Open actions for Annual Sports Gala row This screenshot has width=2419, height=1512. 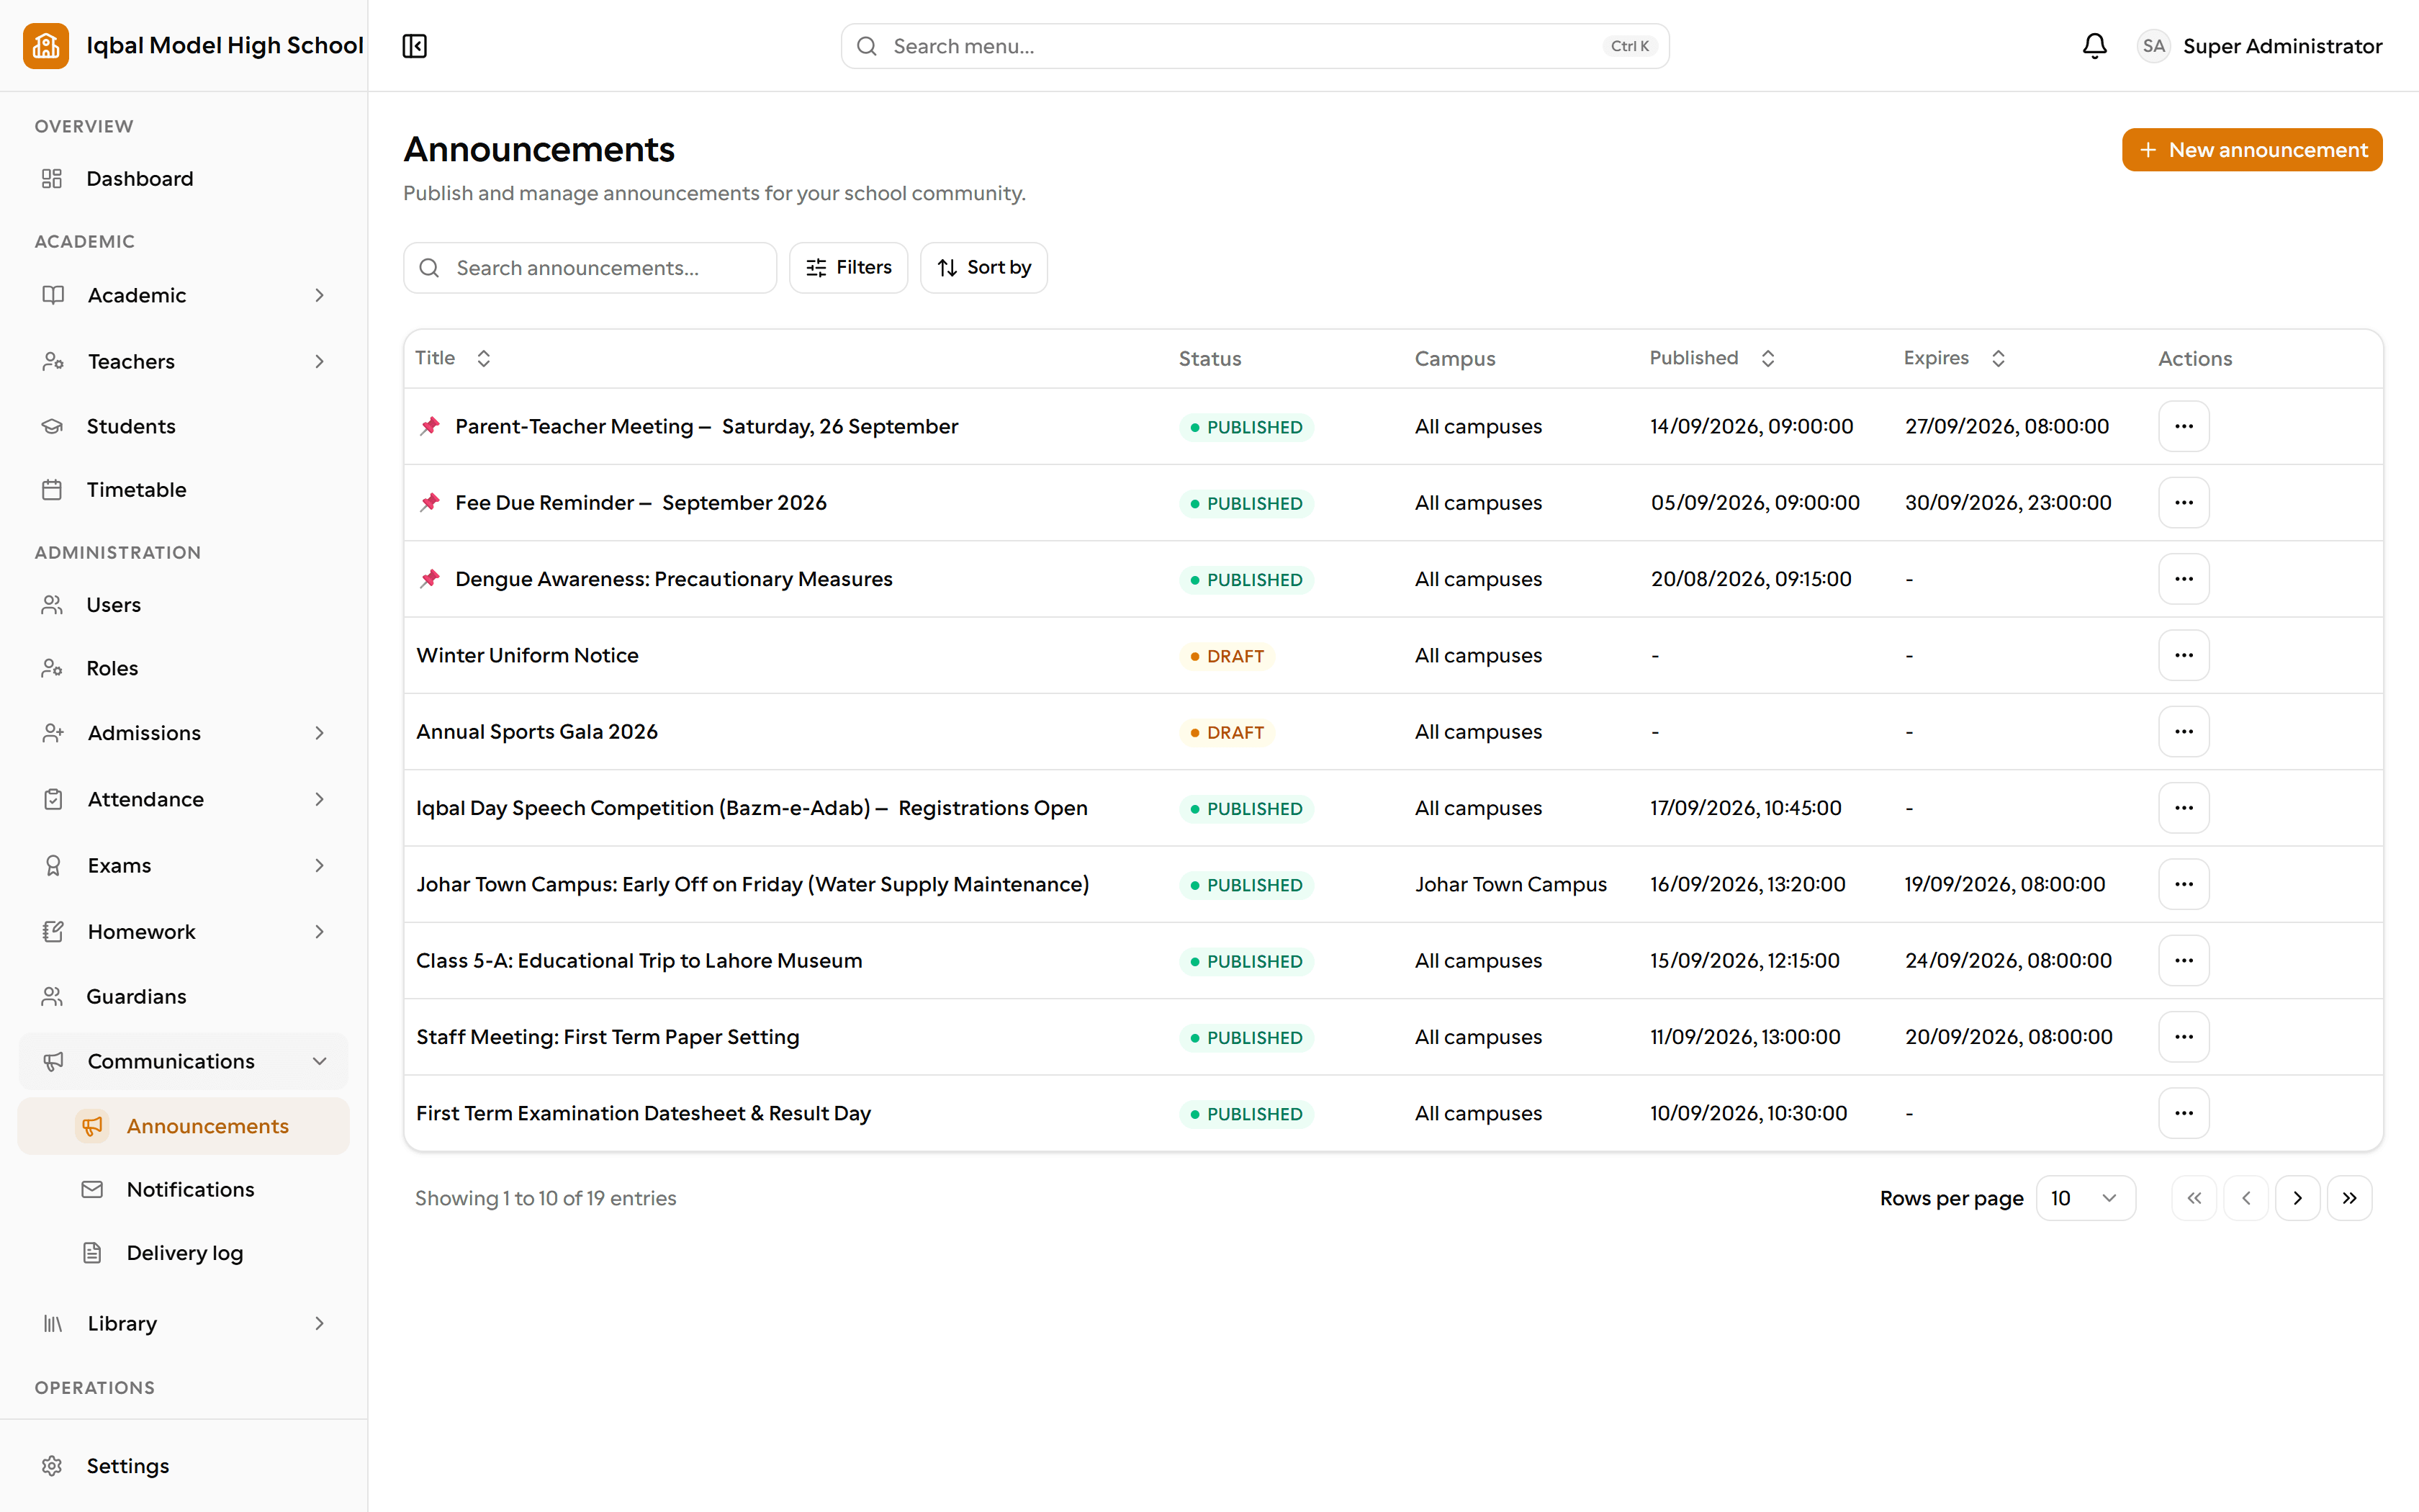2183,732
